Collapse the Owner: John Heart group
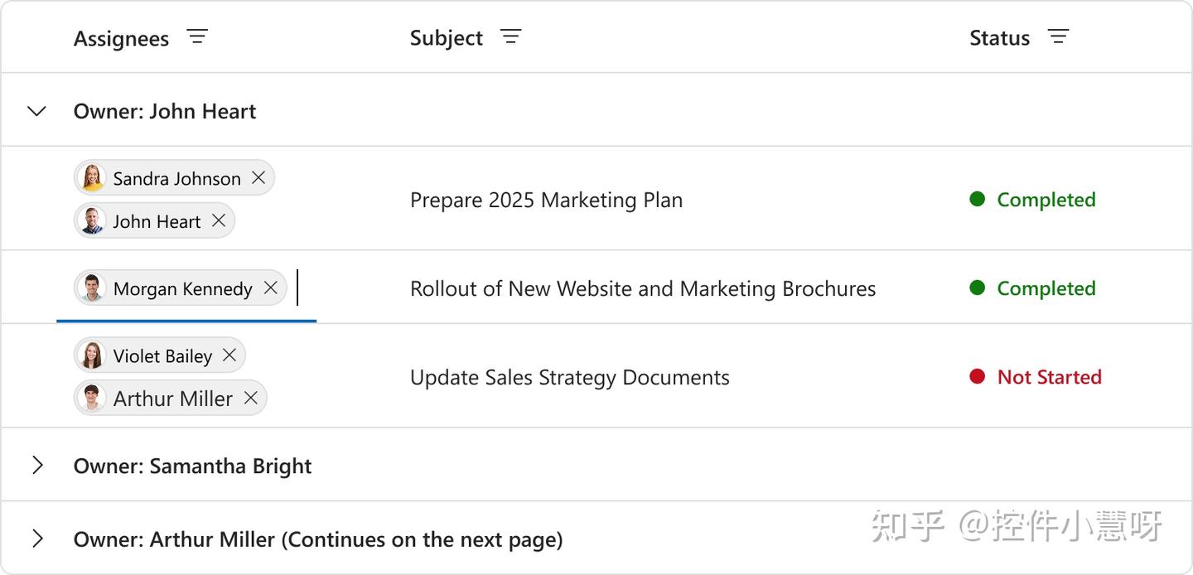The width and height of the screenshot is (1193, 575). click(36, 111)
